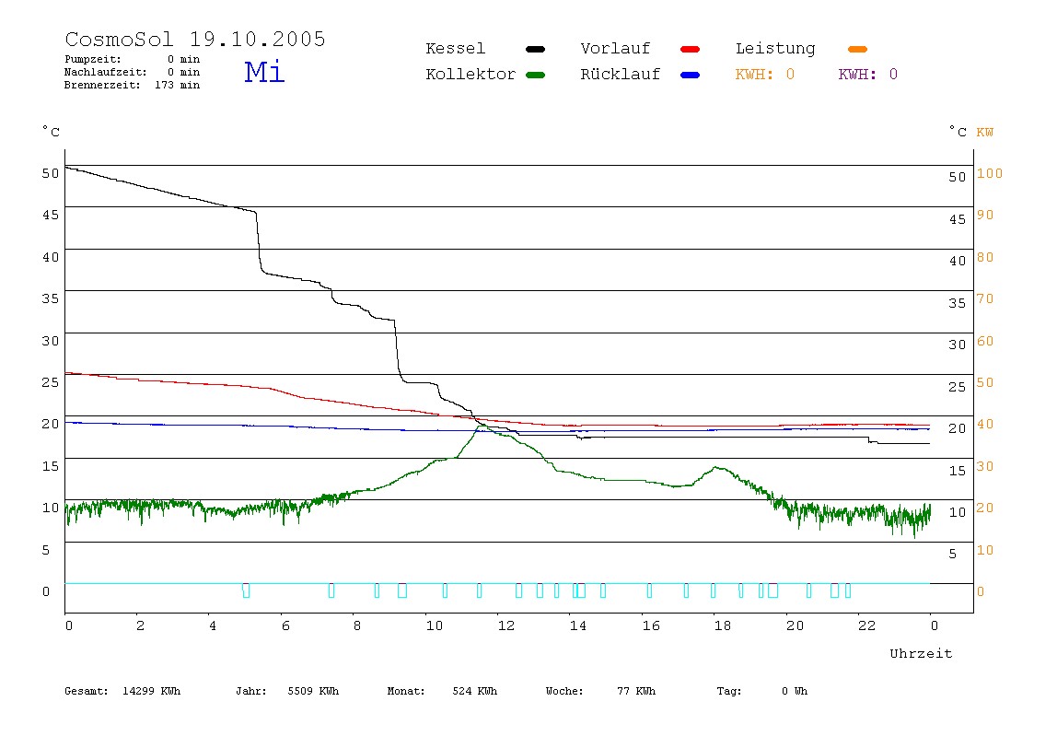Pick the orange Leistung legend swatch
Viewport: 1057px width, 748px height.
pos(857,49)
